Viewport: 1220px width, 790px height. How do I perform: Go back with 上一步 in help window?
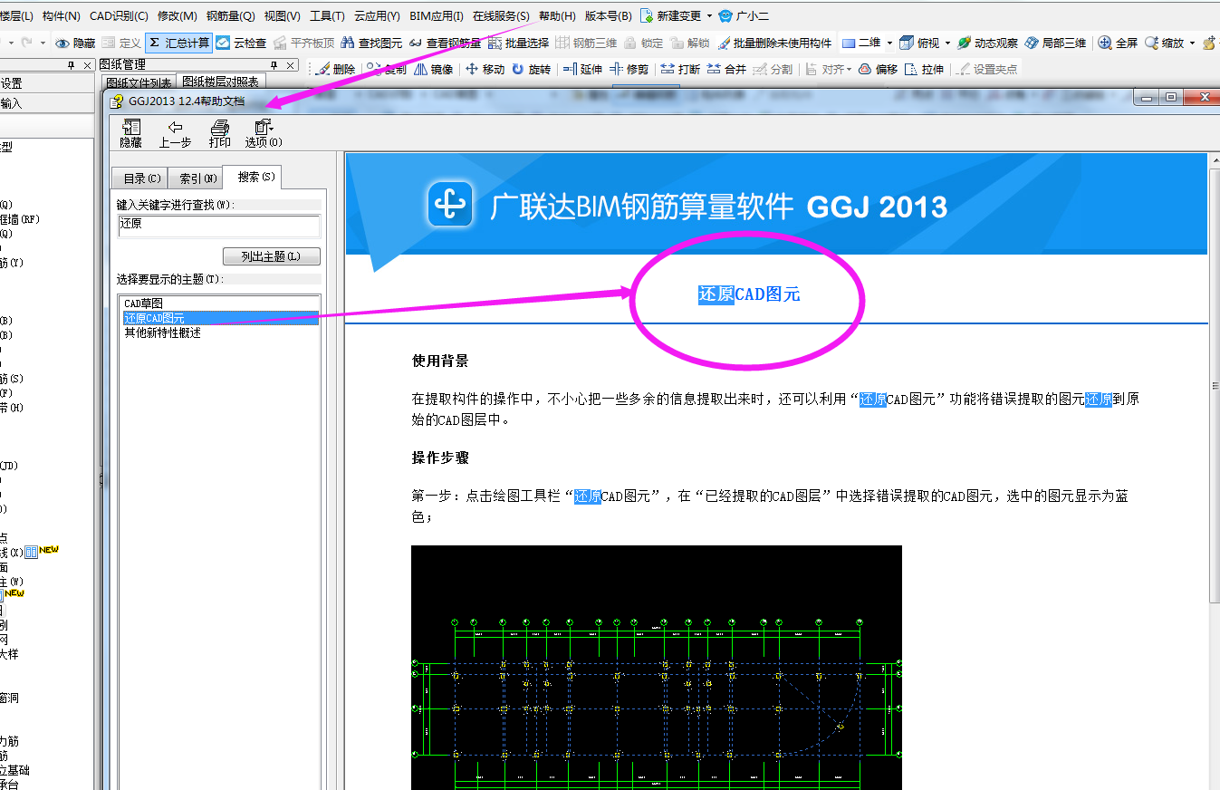(x=175, y=134)
